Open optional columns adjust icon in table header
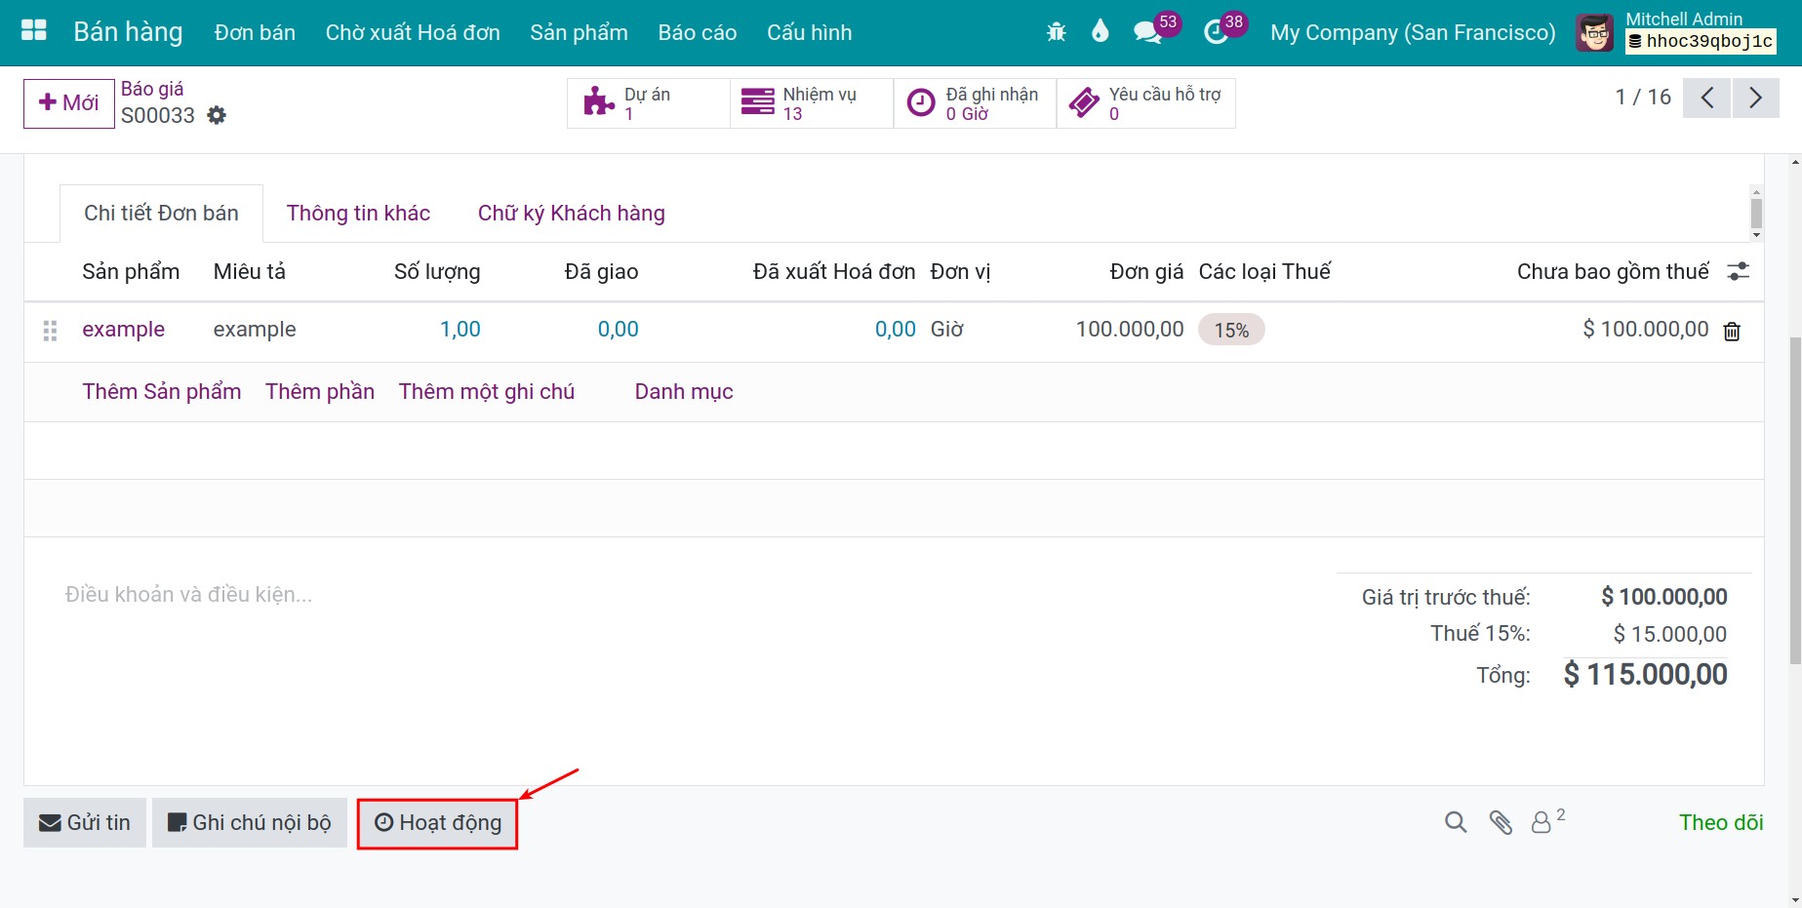Screen dimensions: 1802x908 (1738, 272)
